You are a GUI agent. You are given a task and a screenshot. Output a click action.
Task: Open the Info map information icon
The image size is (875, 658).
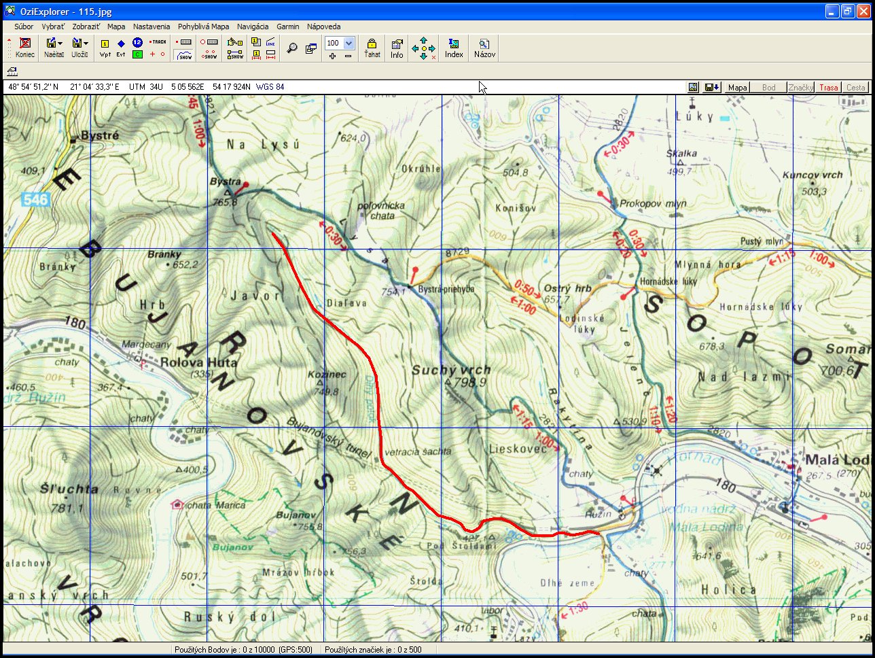coord(397,48)
